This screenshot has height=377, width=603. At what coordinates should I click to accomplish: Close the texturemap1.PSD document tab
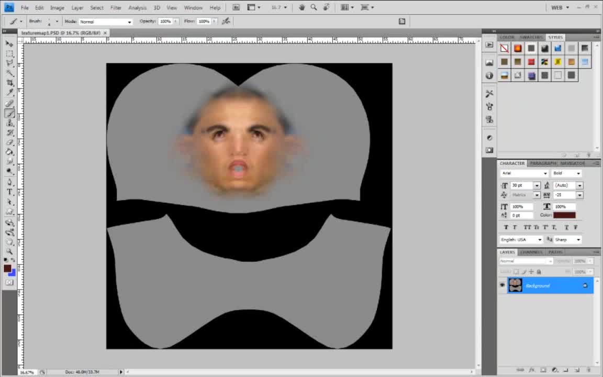click(105, 33)
